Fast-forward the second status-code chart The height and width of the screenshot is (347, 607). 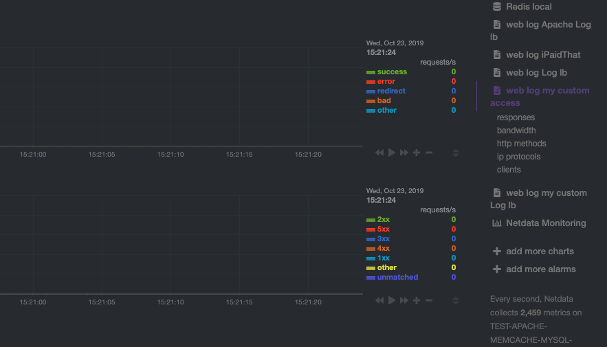coord(404,300)
